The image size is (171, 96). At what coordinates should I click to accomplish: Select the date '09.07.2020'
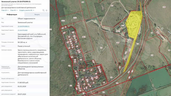pos(22,94)
